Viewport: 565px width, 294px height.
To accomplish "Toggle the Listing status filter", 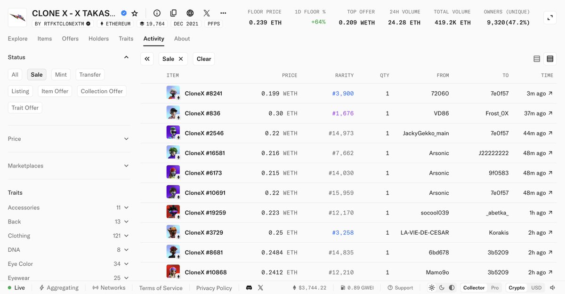I will click(x=20, y=91).
